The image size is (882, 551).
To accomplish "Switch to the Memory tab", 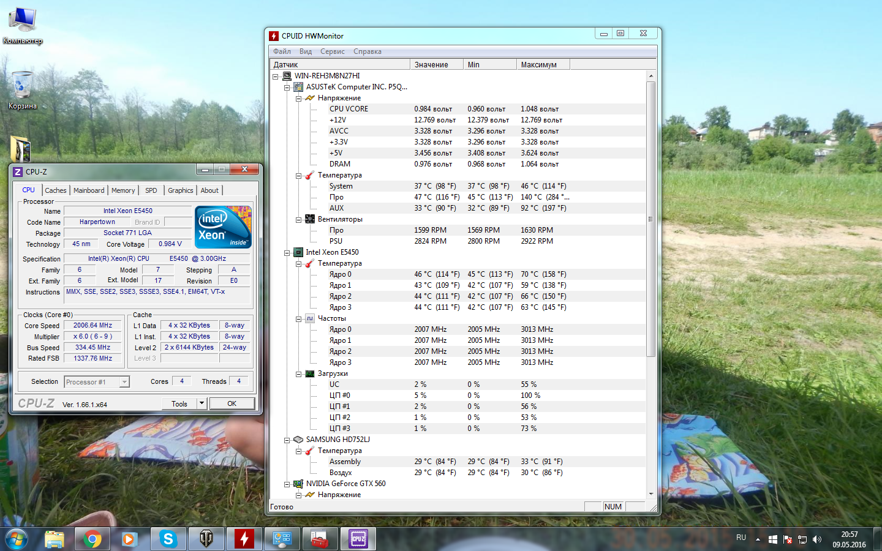I will click(x=123, y=190).
